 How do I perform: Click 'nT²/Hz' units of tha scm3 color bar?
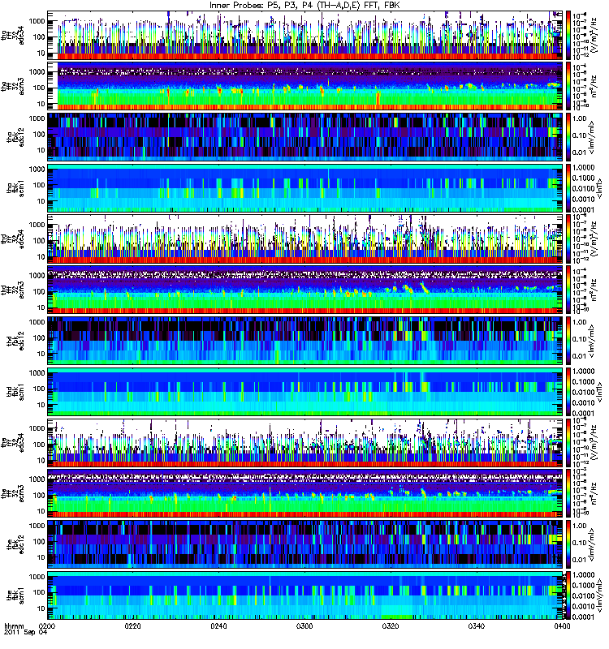(x=593, y=86)
